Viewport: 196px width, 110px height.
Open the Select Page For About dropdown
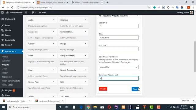pyautogui.click(x=119, y=67)
